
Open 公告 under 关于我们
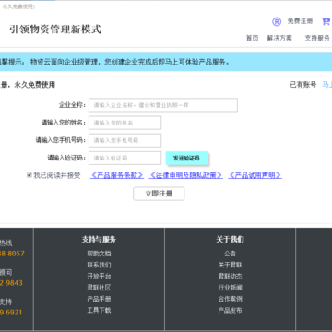230,254
